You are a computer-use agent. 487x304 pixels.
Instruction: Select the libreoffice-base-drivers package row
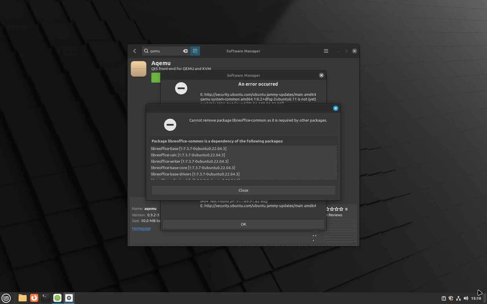(243, 174)
